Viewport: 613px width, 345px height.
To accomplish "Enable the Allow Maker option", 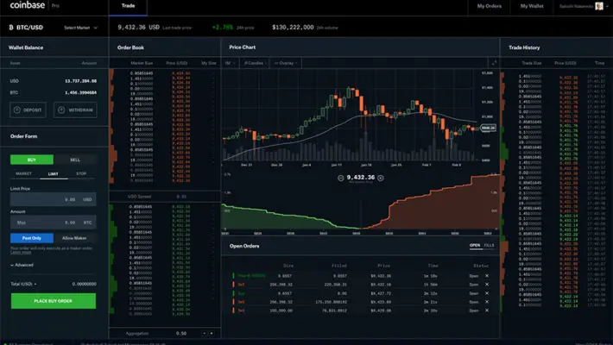I will pyautogui.click(x=74, y=238).
